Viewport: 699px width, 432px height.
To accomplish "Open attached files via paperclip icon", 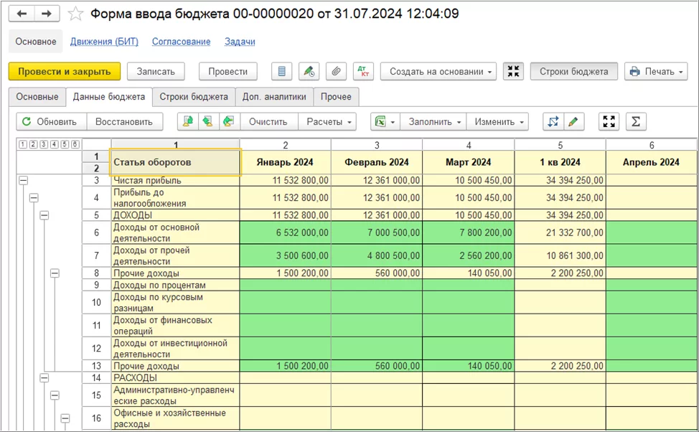I will [334, 72].
